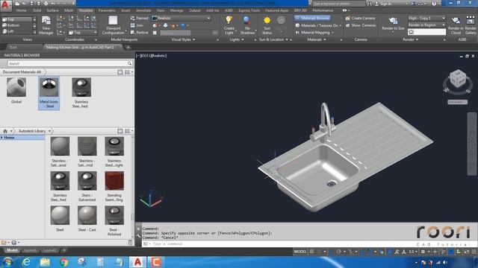The image size is (478, 268).
Task: Click the library Home icon
Action: click(5, 131)
